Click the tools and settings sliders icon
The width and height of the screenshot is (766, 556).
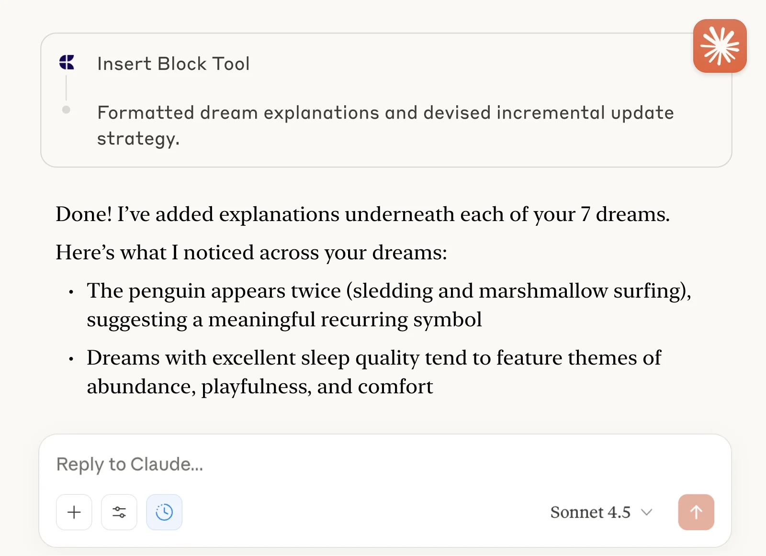coord(119,512)
